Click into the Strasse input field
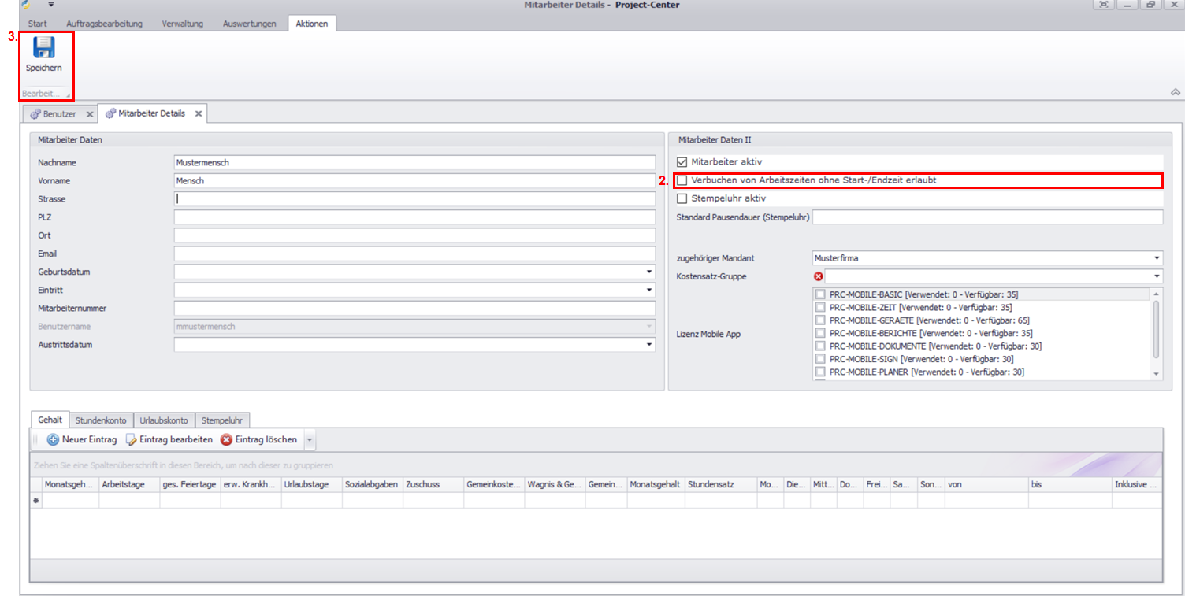 [414, 199]
